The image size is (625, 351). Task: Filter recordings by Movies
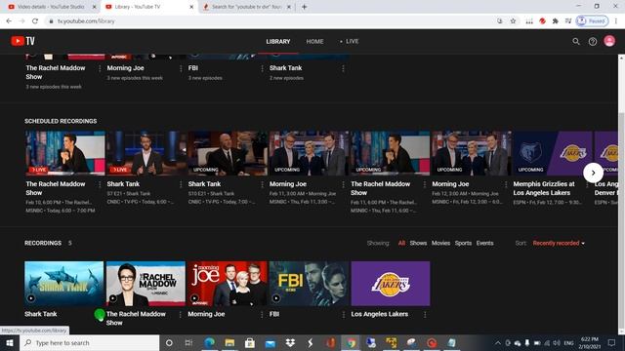point(440,243)
